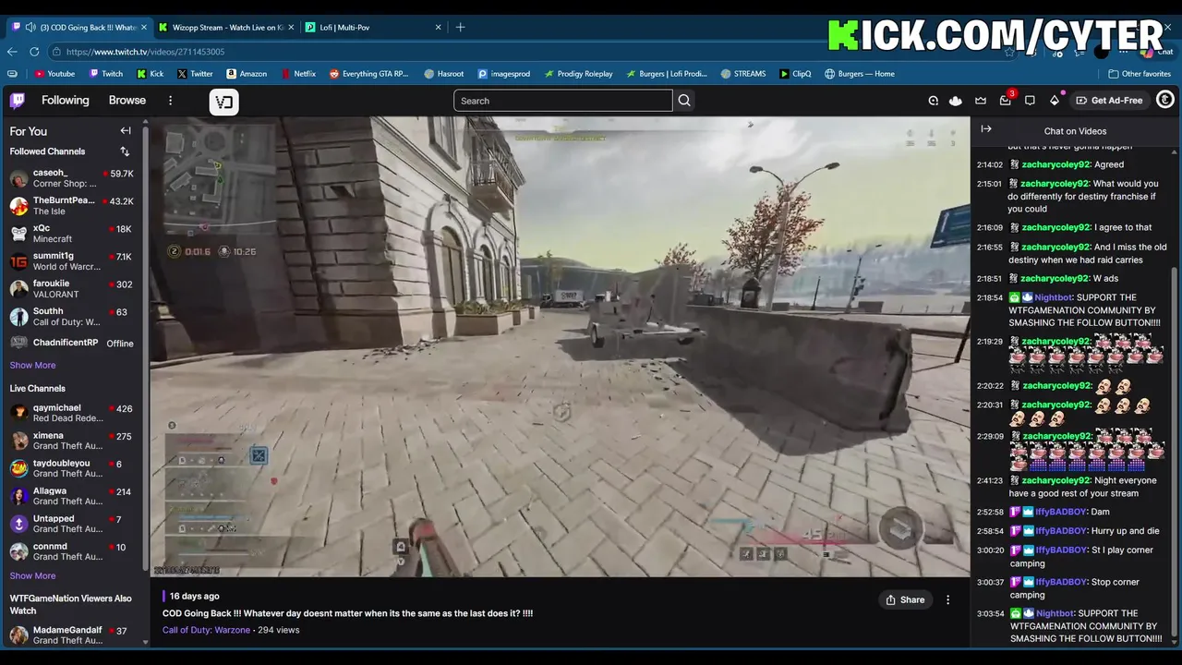Viewport: 1182px width, 665px height.
Task: Open the whispers speech bubble icon
Action: tap(1030, 101)
